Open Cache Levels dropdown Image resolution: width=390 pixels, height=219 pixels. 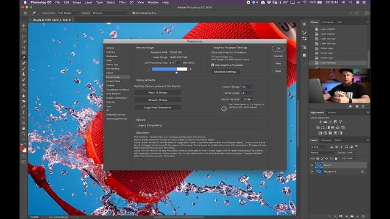pyautogui.click(x=247, y=93)
